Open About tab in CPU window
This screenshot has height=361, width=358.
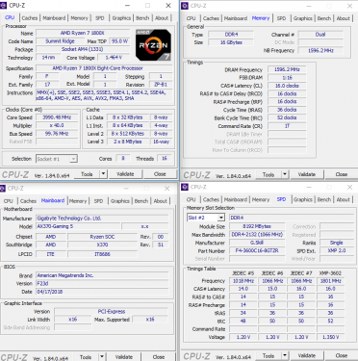pyautogui.click(x=162, y=18)
